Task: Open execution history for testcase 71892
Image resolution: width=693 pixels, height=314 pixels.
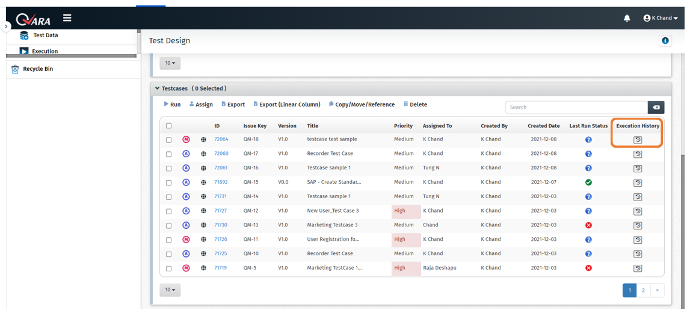Action: point(638,183)
